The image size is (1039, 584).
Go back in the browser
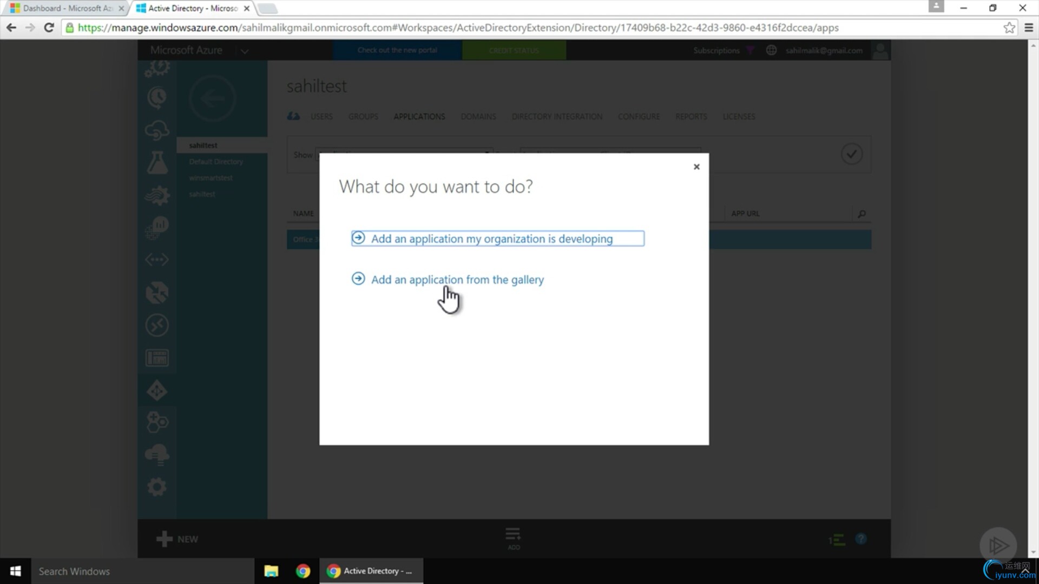pyautogui.click(x=11, y=28)
